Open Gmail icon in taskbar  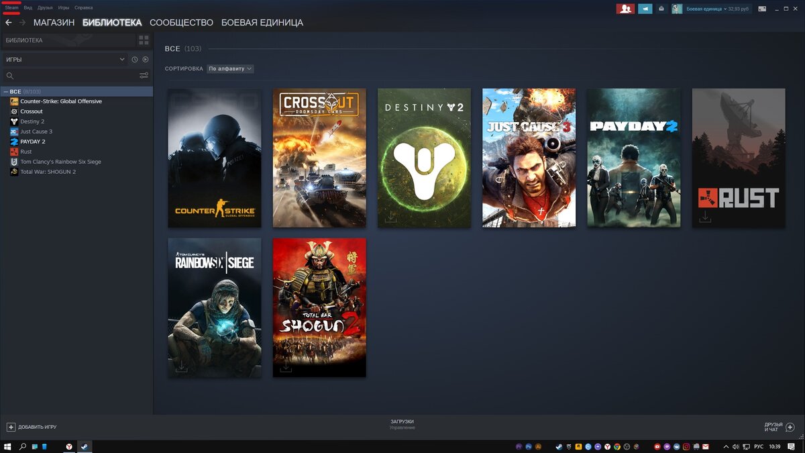pos(706,446)
